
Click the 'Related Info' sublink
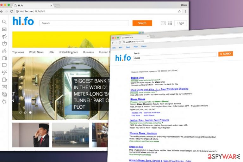[x=137, y=113]
